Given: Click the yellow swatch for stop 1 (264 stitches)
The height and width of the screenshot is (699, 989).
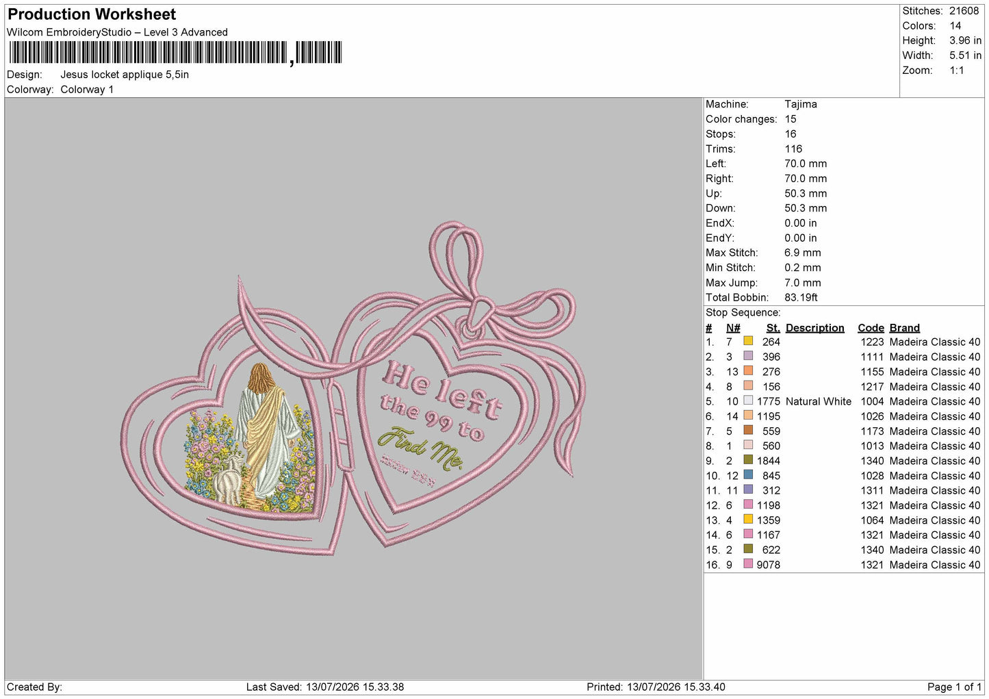Looking at the screenshot, I should (x=748, y=341).
